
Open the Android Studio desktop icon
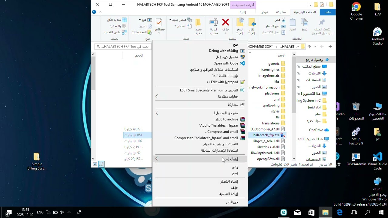(377, 36)
